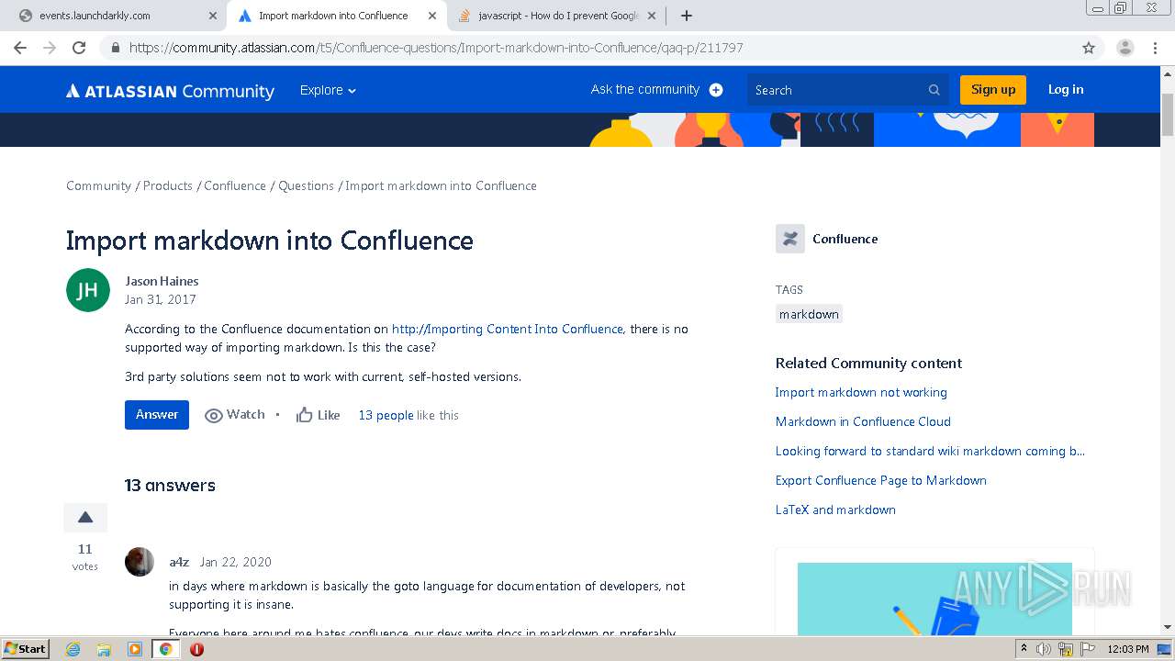Open Import markdown not working link
Screen dimensions: 1175x661
tap(861, 392)
